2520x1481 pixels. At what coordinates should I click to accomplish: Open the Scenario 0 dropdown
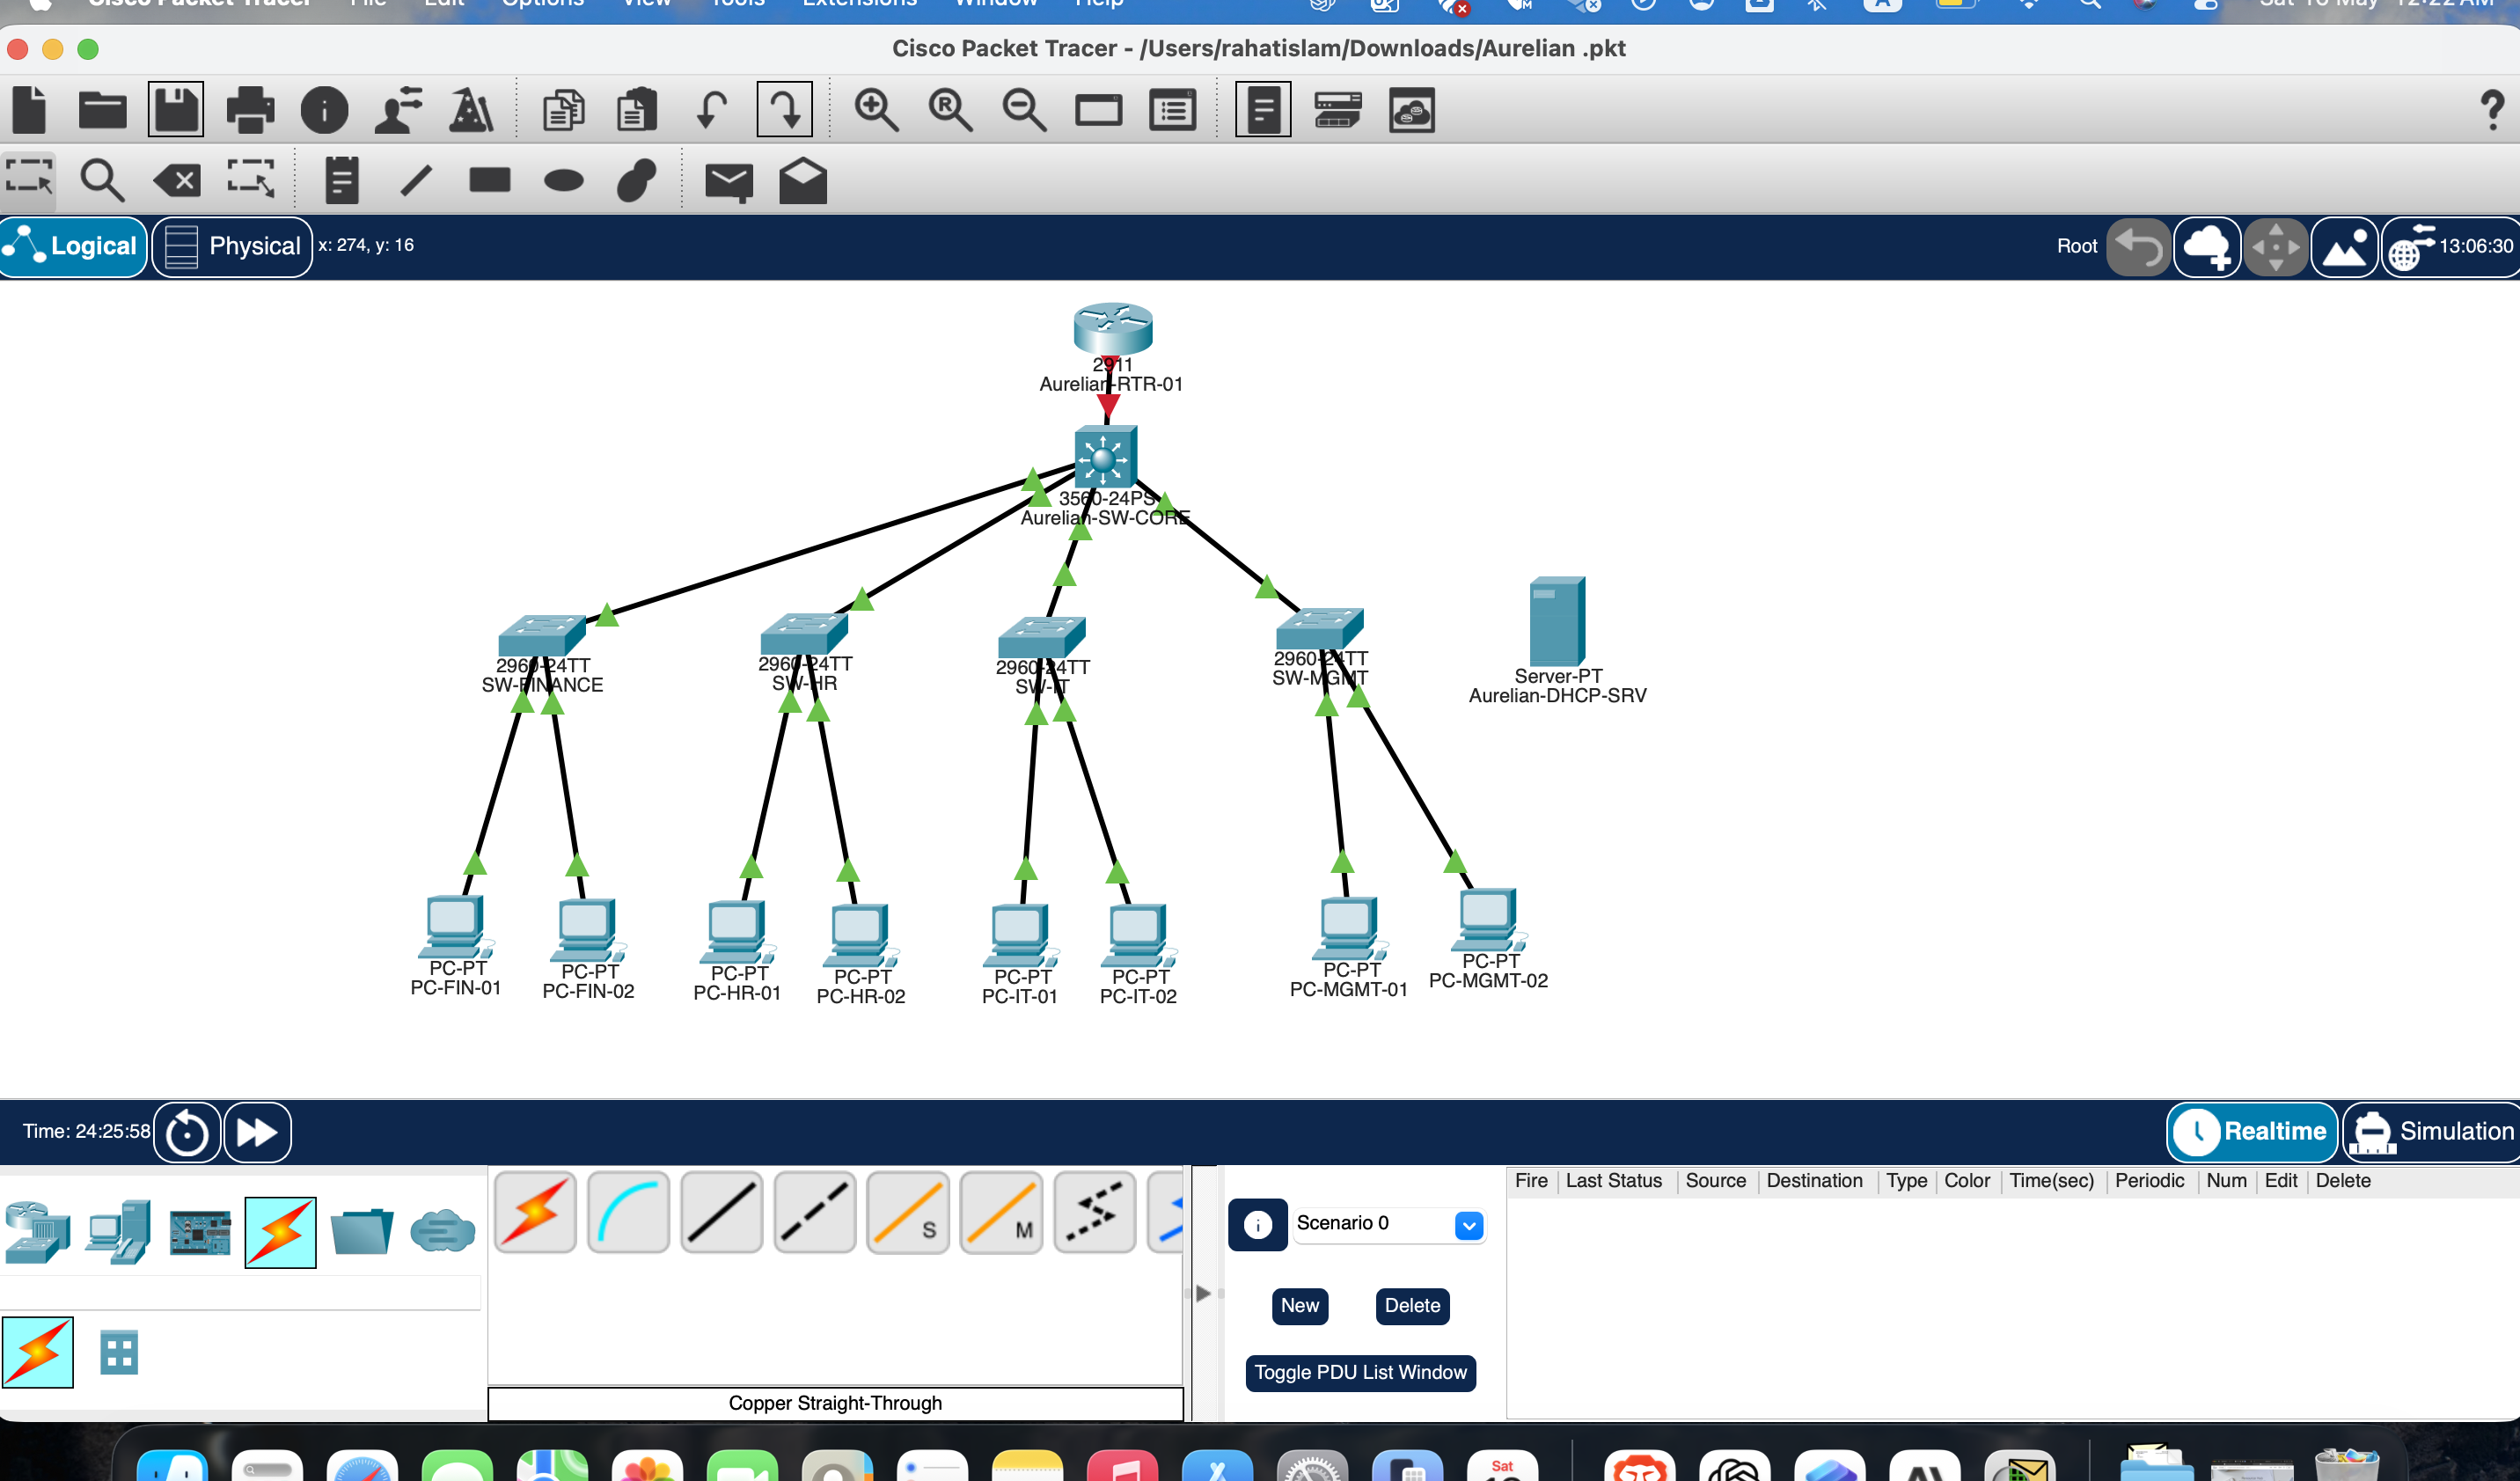pyautogui.click(x=1390, y=1223)
